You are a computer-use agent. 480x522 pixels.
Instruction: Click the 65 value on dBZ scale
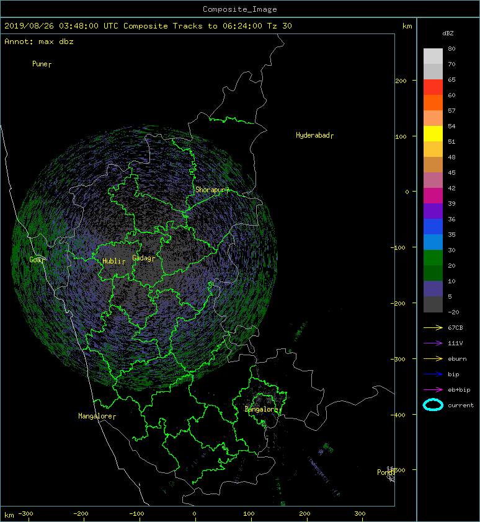(451, 79)
